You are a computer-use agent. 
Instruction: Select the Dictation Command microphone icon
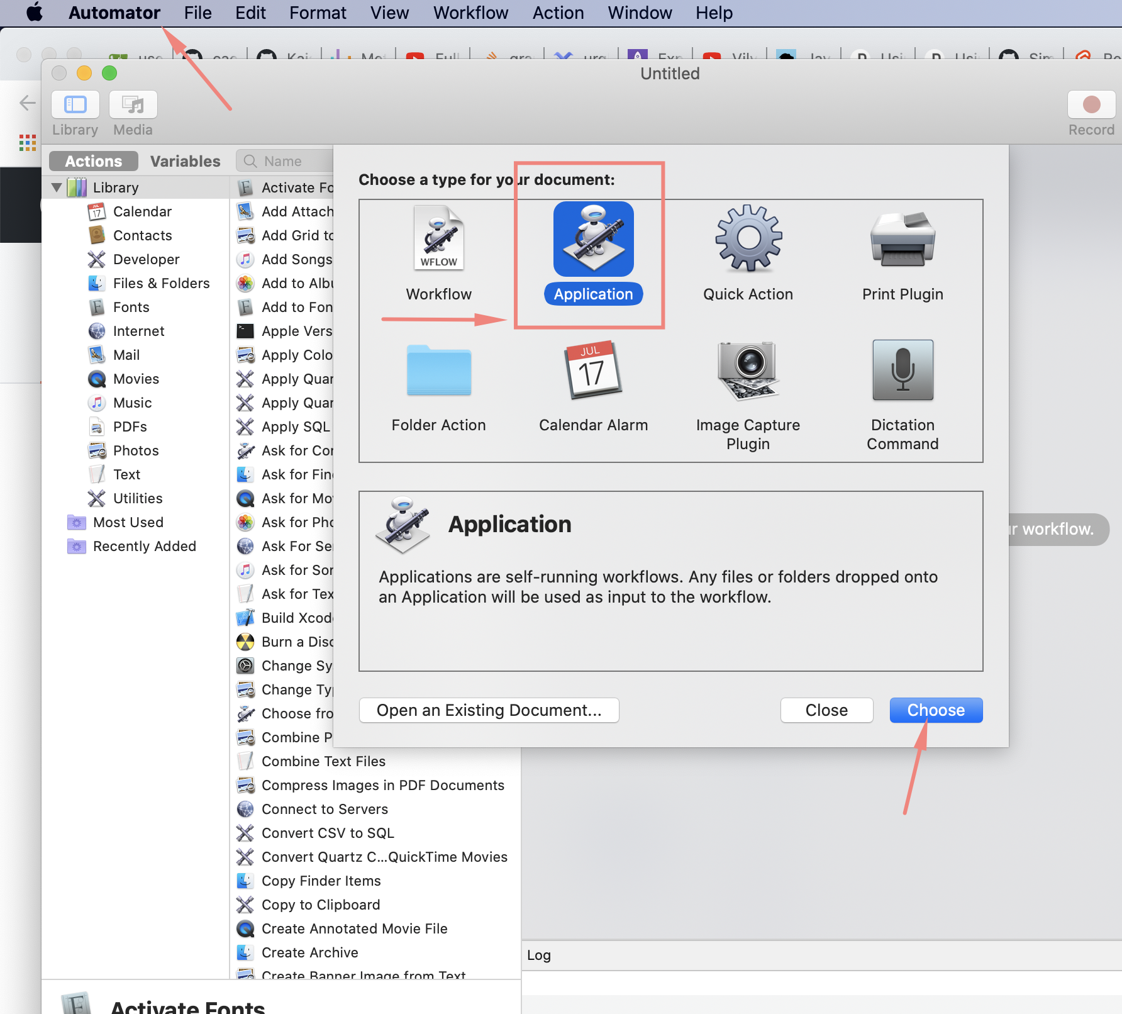click(903, 370)
